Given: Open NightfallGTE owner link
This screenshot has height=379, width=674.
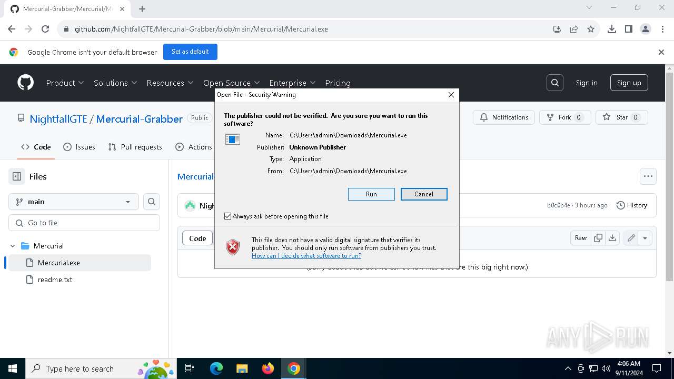Looking at the screenshot, I should (x=58, y=119).
